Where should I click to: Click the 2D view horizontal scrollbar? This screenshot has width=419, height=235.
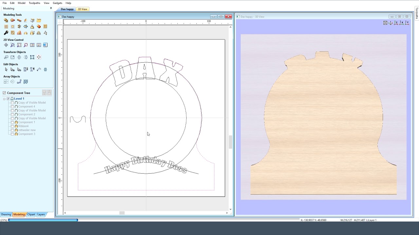click(x=122, y=212)
